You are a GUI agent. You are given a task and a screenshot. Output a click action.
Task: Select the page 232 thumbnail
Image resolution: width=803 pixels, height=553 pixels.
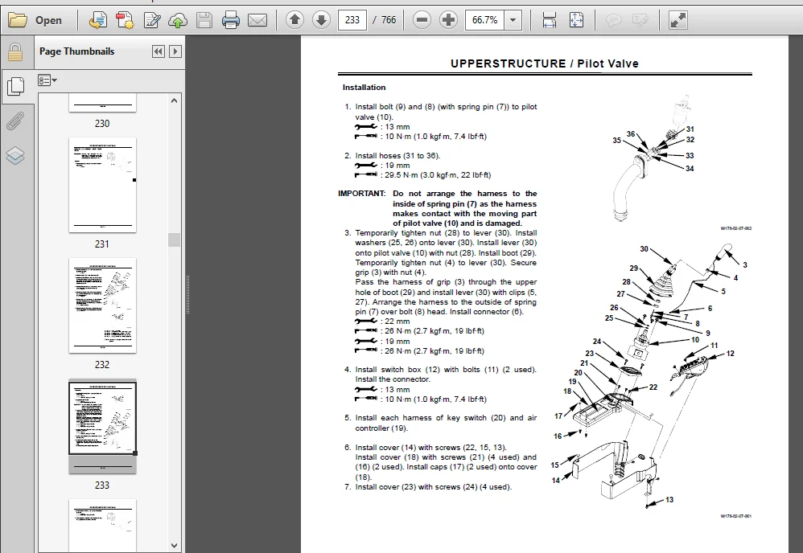[x=102, y=305]
